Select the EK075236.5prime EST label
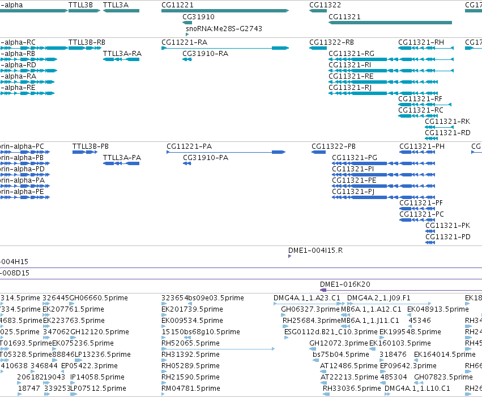Image resolution: width=482 pixels, height=397 pixels. click(x=83, y=343)
